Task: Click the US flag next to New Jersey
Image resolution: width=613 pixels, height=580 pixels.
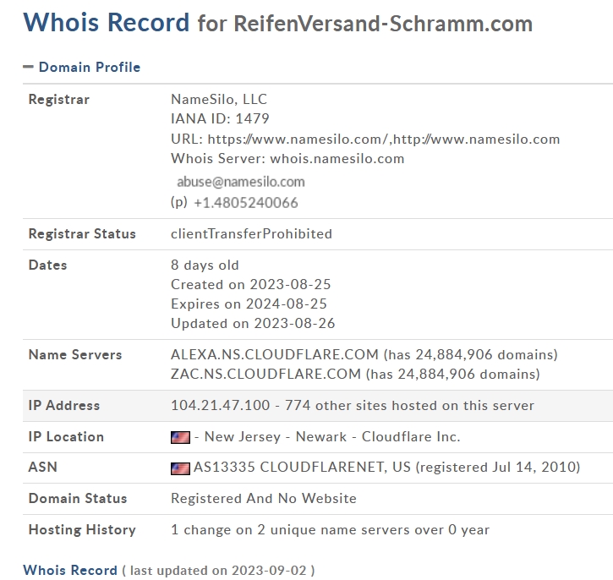Action: [180, 437]
